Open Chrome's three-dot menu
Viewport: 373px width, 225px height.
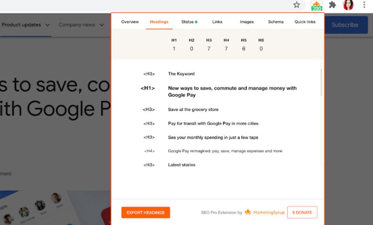click(364, 5)
